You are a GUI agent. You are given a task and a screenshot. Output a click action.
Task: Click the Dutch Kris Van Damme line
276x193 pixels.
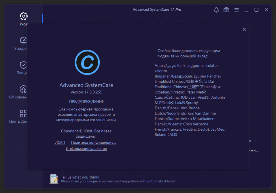pyautogui.click(x=185, y=113)
